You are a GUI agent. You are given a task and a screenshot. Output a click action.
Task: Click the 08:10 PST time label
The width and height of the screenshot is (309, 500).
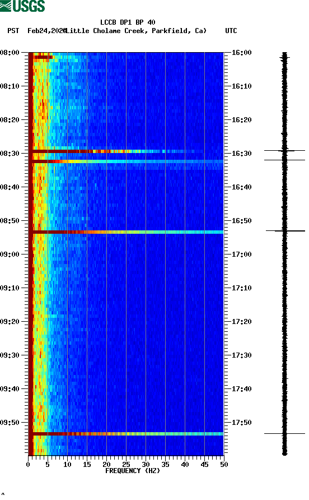(10, 86)
